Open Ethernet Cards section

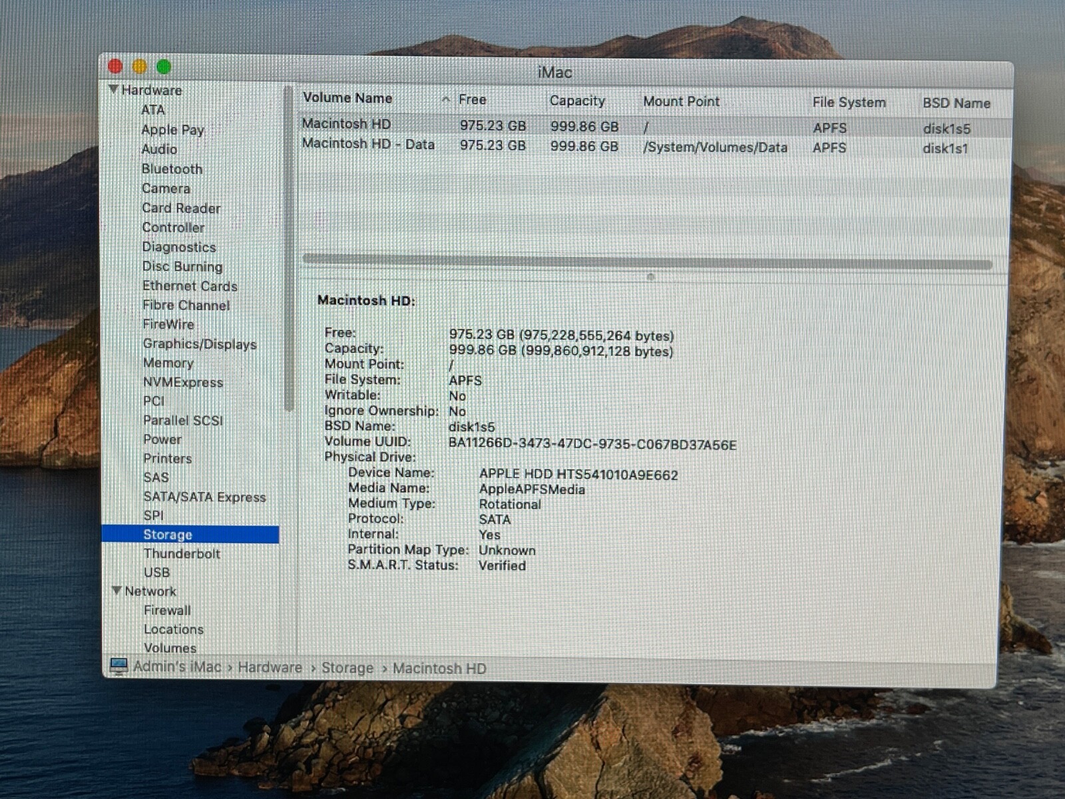click(x=190, y=286)
